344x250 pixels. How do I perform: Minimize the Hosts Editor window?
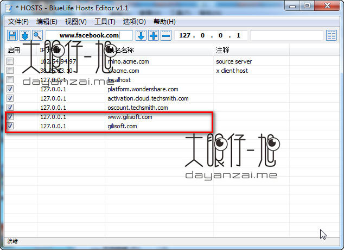[292, 6]
